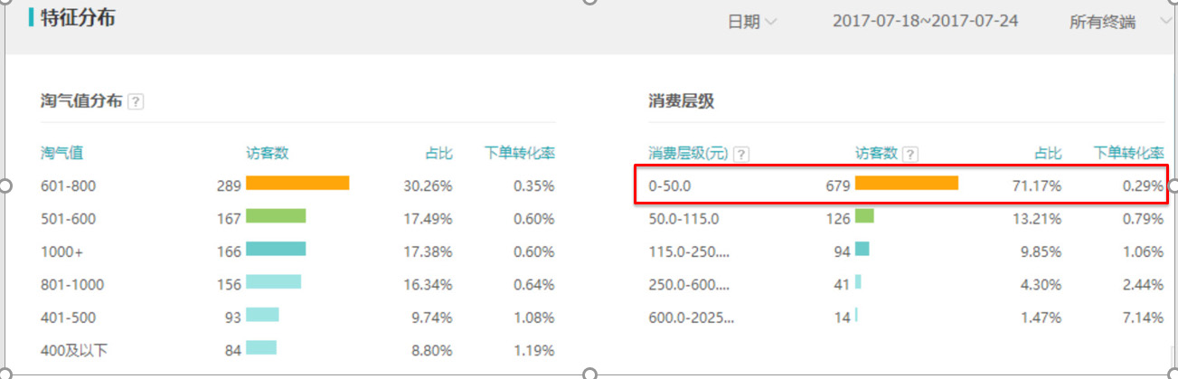
Task: Click the 淘气值 column header
Action: [61, 153]
